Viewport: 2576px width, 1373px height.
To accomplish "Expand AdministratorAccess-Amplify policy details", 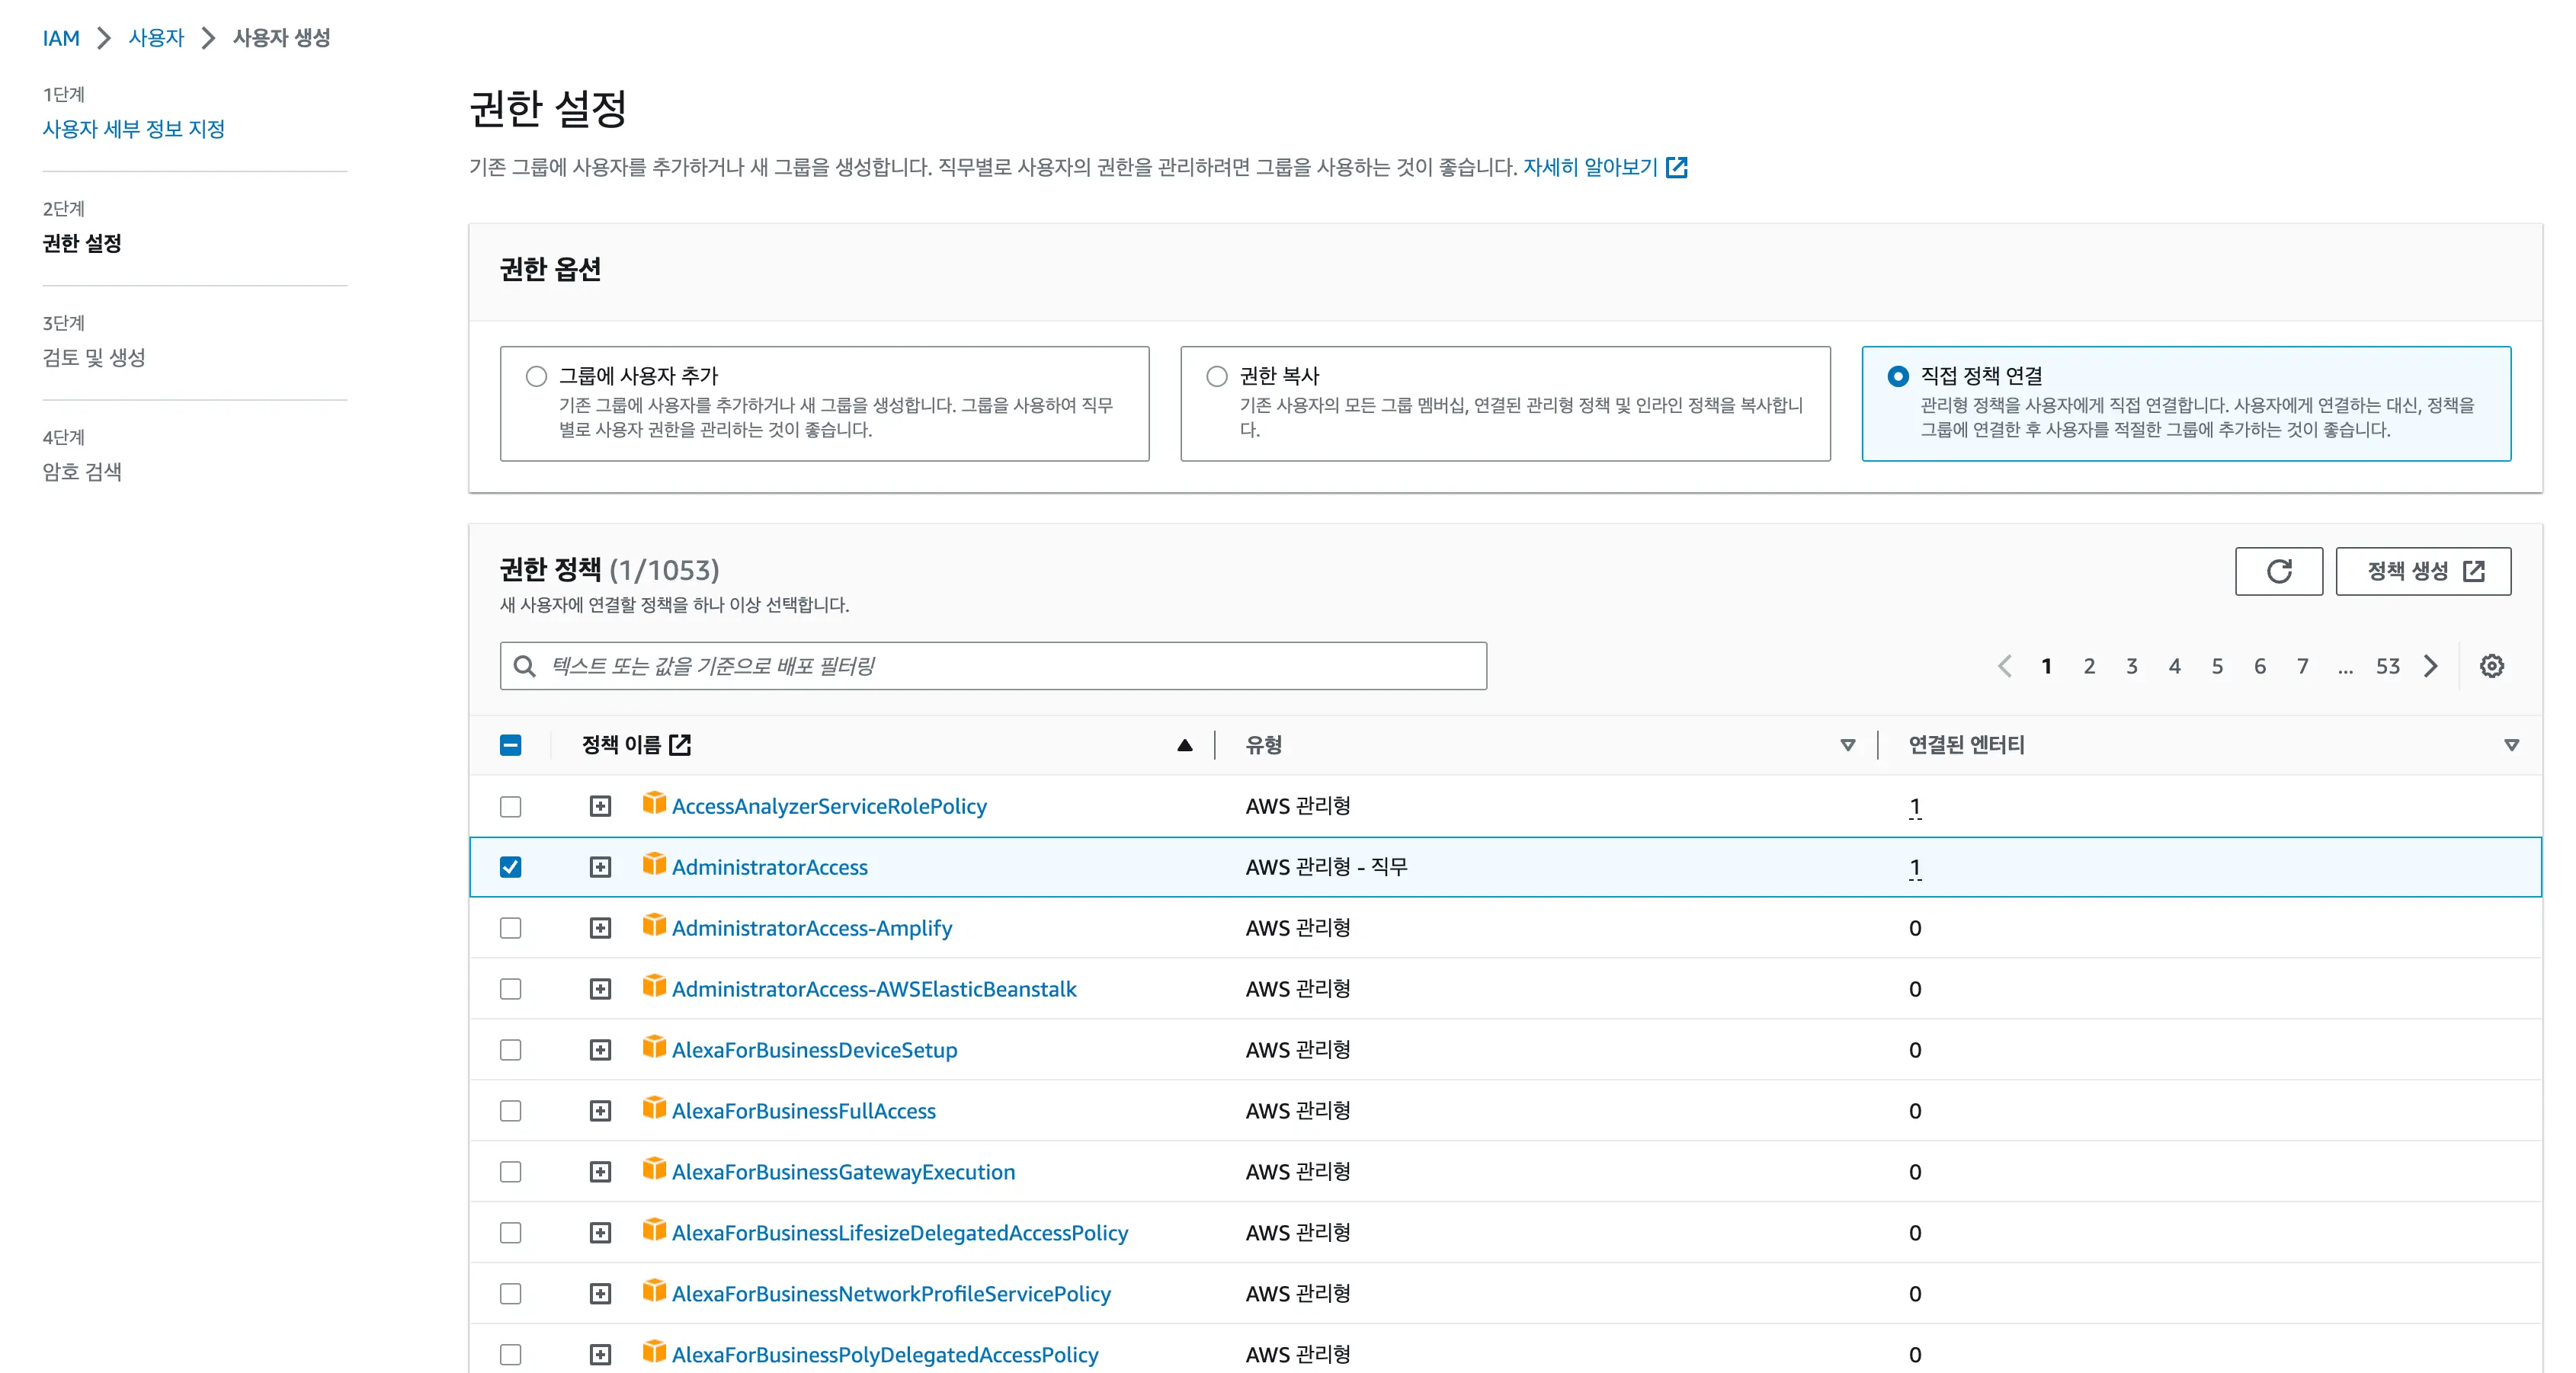I will 600,928.
